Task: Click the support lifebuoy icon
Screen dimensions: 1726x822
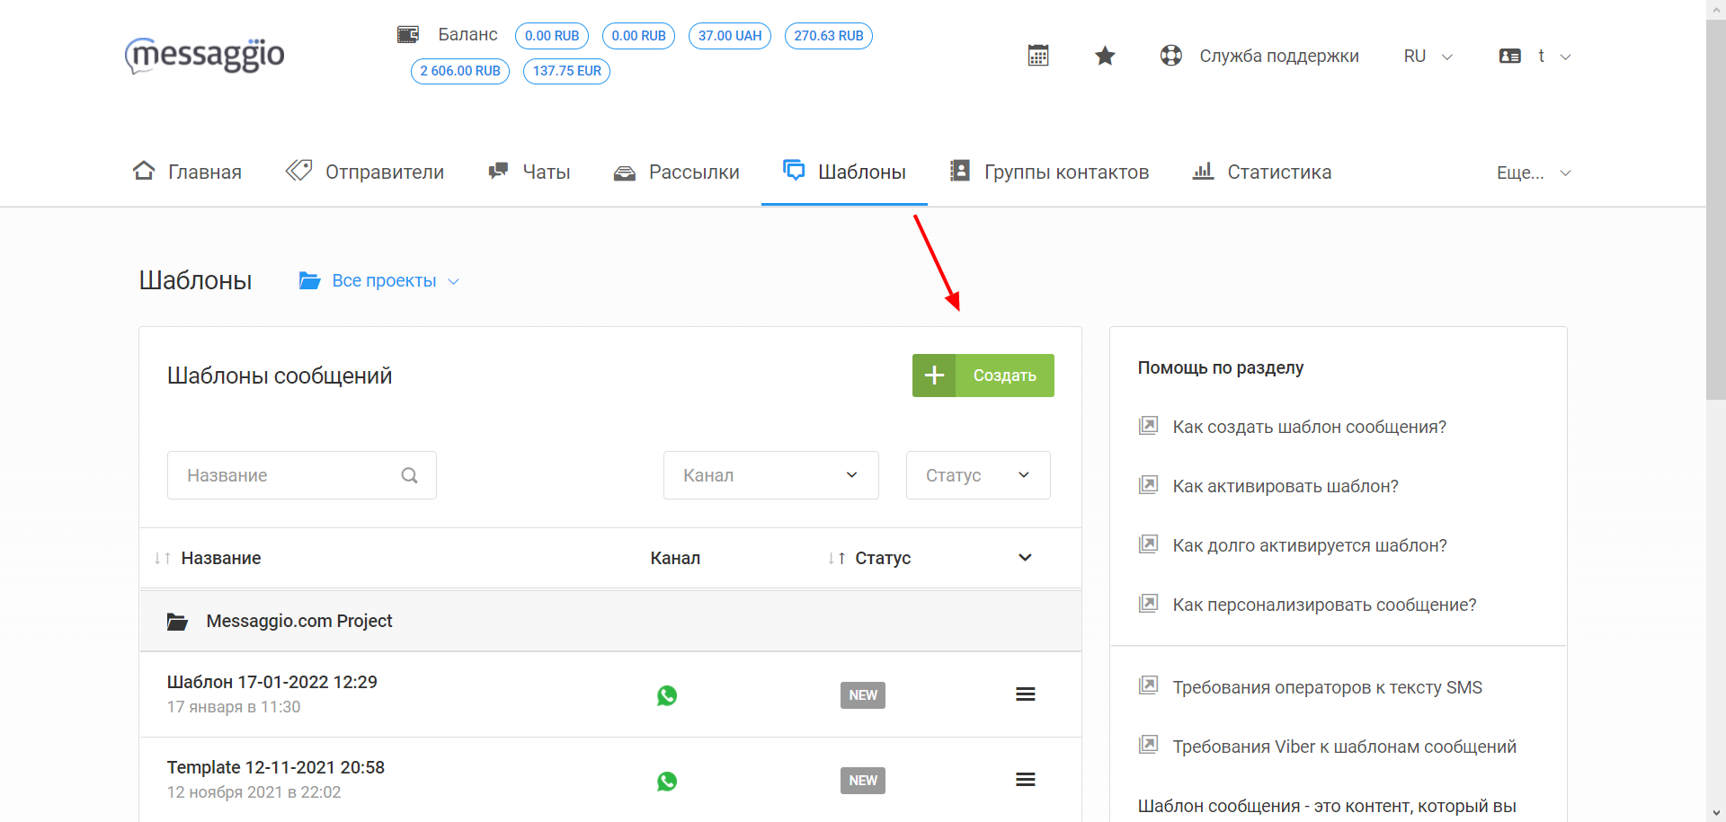Action: tap(1170, 56)
